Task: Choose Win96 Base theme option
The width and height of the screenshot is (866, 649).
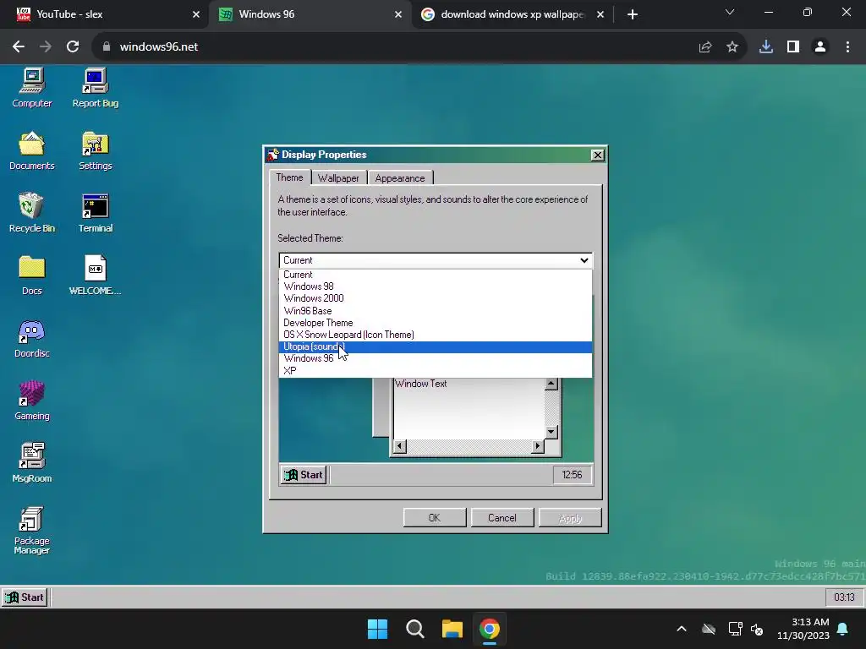Action: pos(436,311)
